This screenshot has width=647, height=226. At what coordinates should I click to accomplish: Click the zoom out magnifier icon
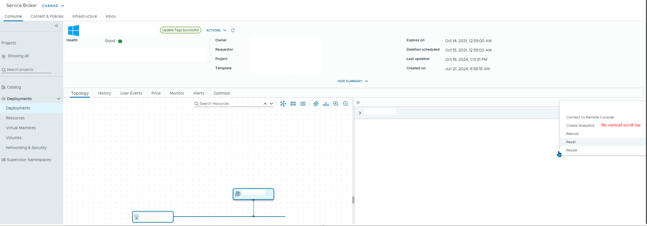(346, 104)
